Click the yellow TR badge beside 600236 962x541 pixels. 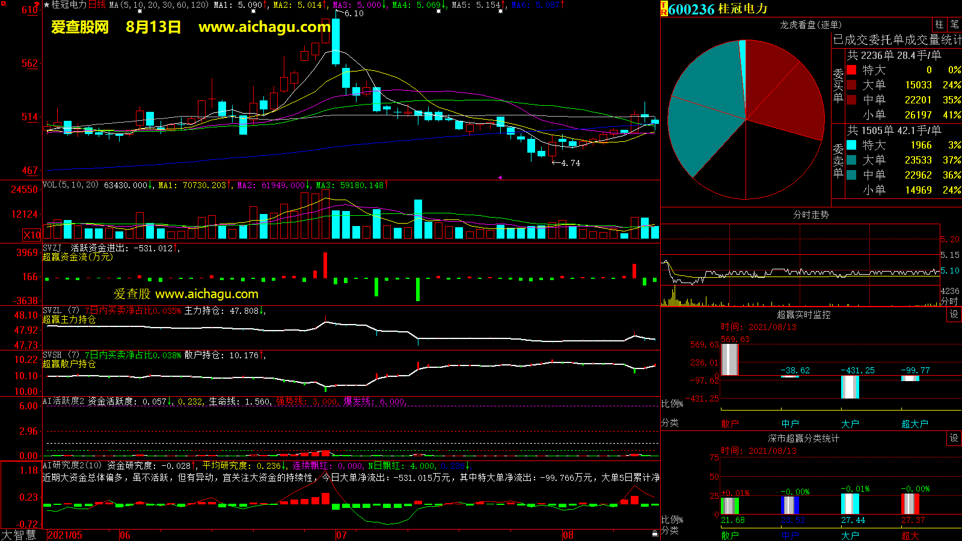pyautogui.click(x=664, y=9)
